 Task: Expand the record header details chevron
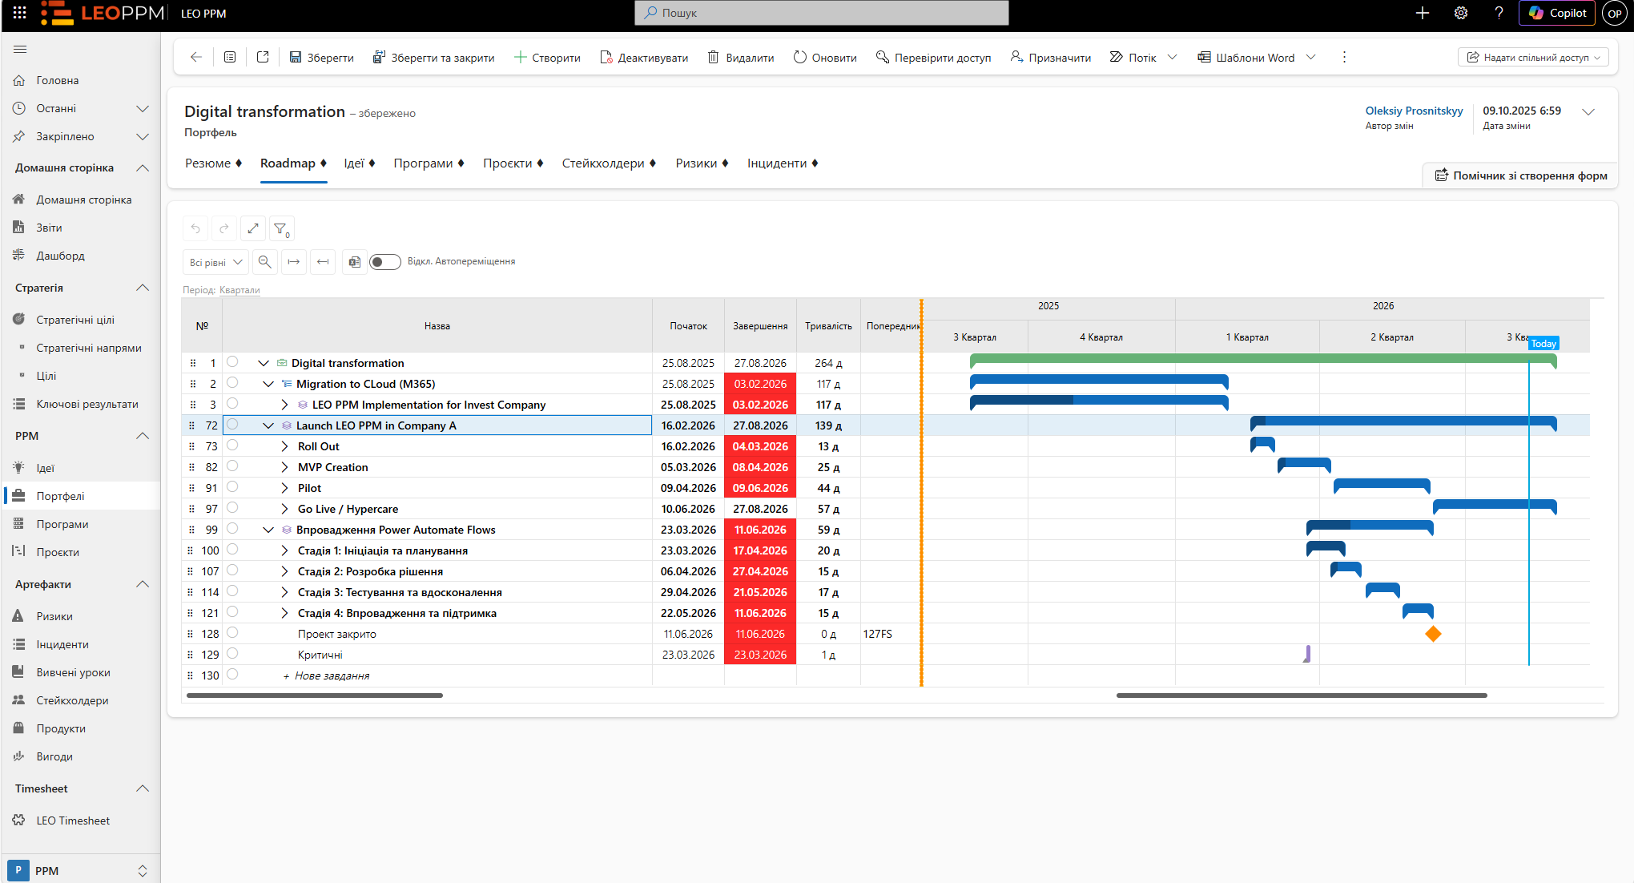click(1588, 112)
